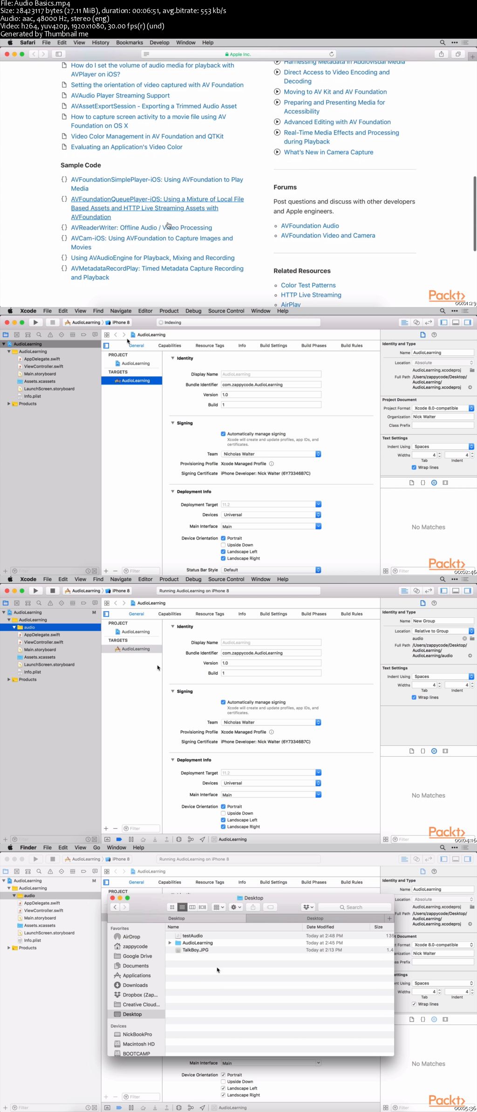Click Safari's Show Sidebar toolbar button
Screen dimensions: 477x1112
(x=59, y=54)
